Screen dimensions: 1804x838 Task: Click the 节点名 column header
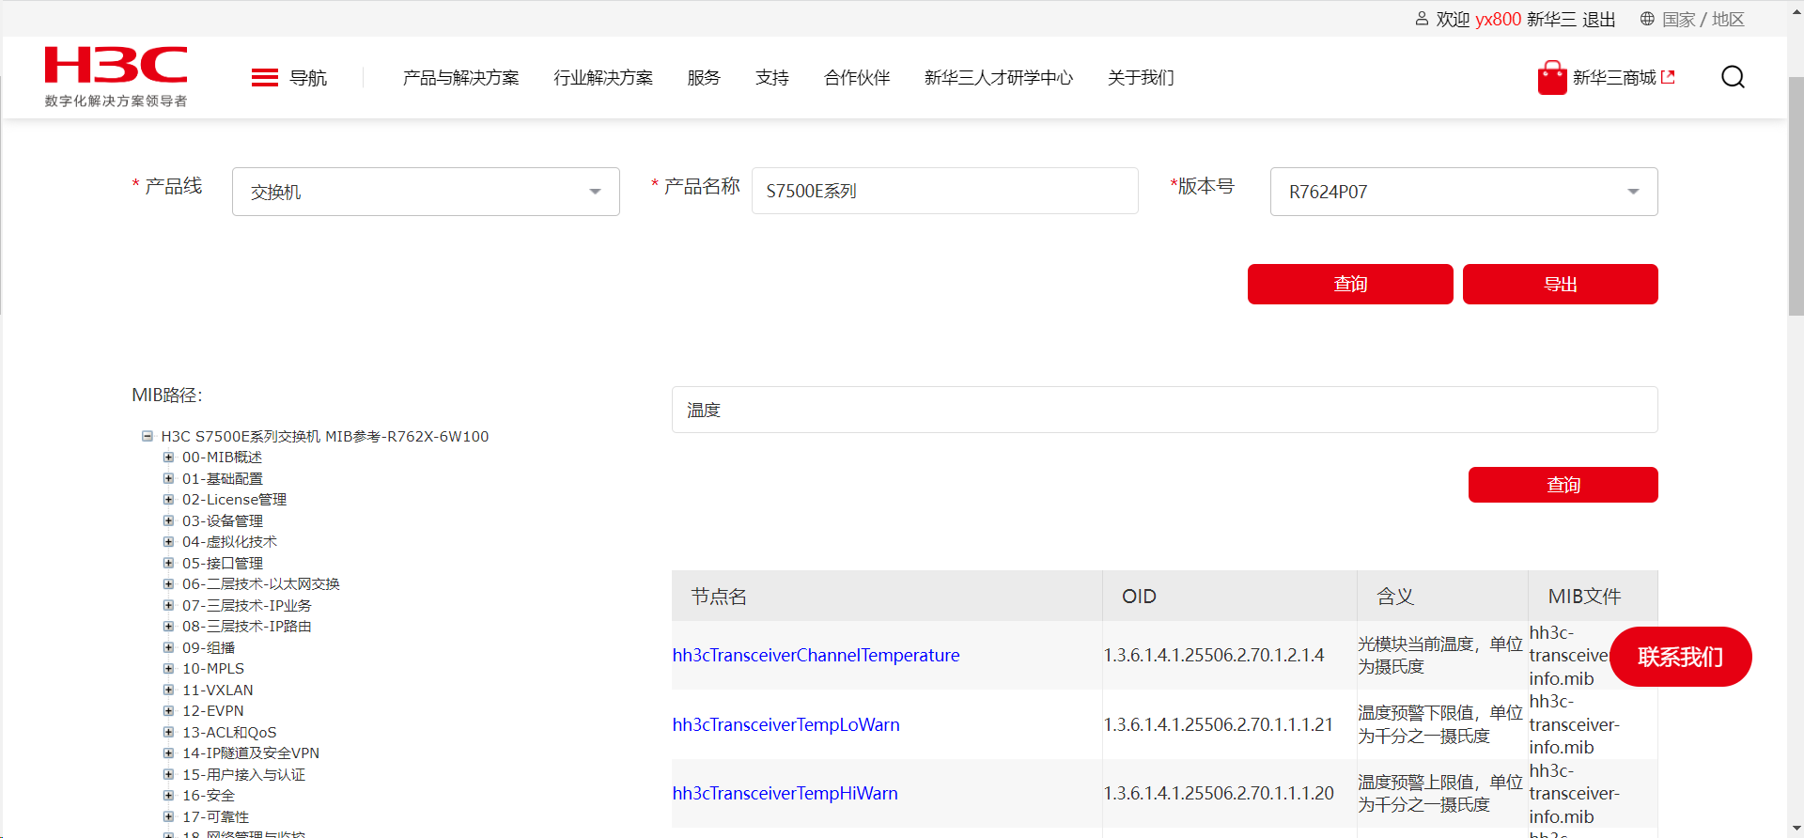[x=887, y=596]
